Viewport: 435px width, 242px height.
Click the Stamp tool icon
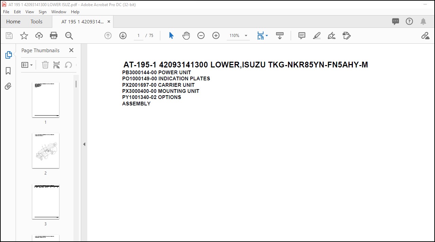pos(347,36)
